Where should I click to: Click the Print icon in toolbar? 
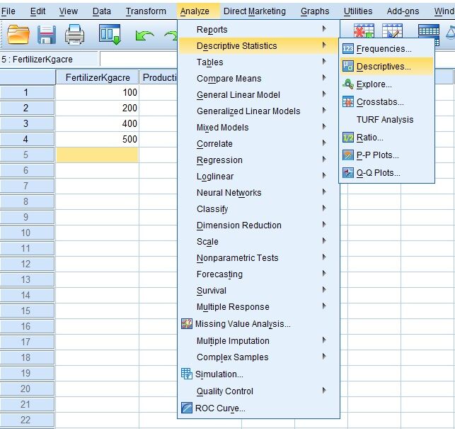pos(74,35)
